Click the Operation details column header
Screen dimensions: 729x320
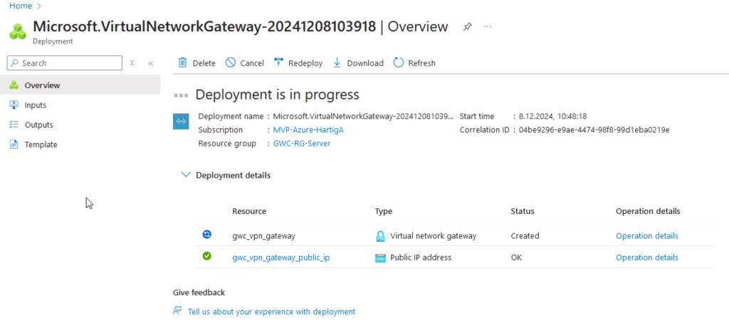[x=648, y=211]
